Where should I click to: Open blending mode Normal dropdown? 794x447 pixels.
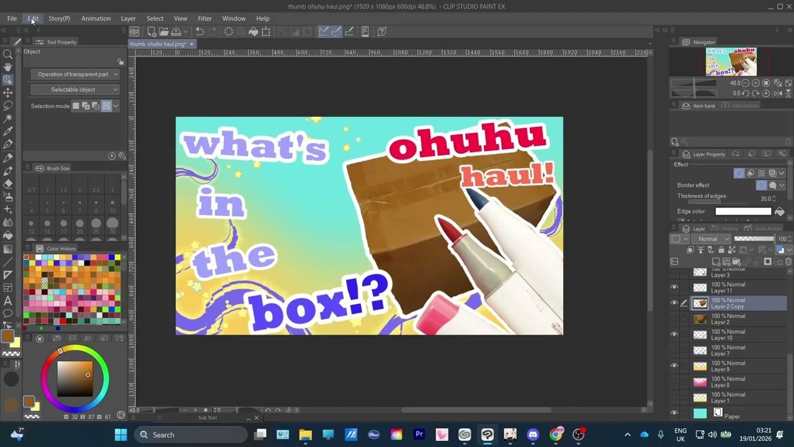pos(712,239)
